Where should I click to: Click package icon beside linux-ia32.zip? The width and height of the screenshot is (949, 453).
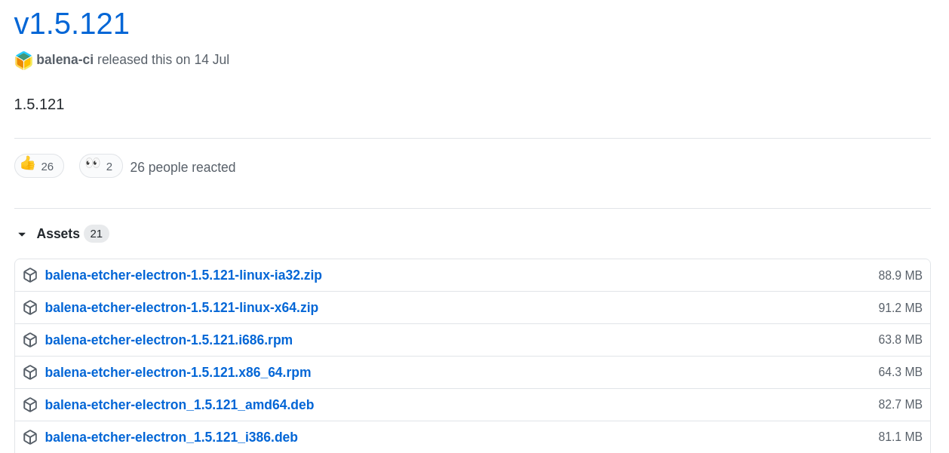[30, 275]
